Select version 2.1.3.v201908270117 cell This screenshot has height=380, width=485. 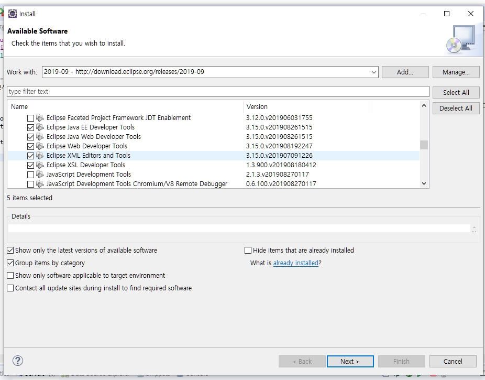click(x=278, y=174)
